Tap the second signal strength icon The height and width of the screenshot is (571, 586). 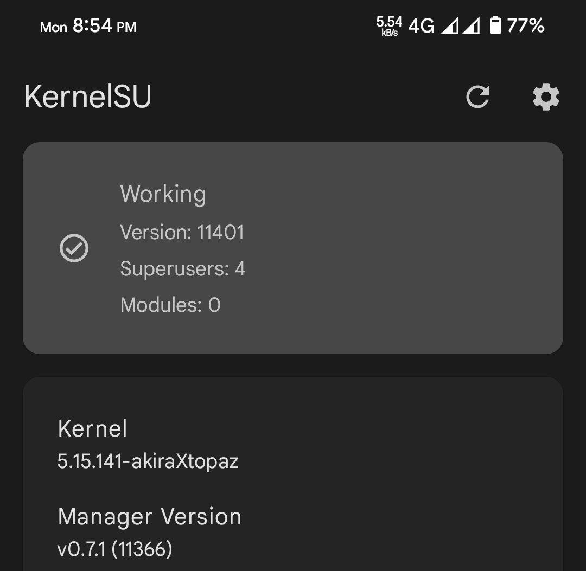(x=470, y=25)
